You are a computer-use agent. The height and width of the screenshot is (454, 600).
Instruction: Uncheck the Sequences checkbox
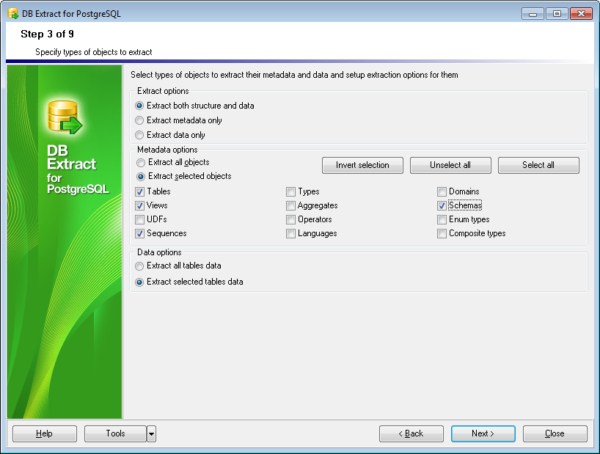(139, 234)
